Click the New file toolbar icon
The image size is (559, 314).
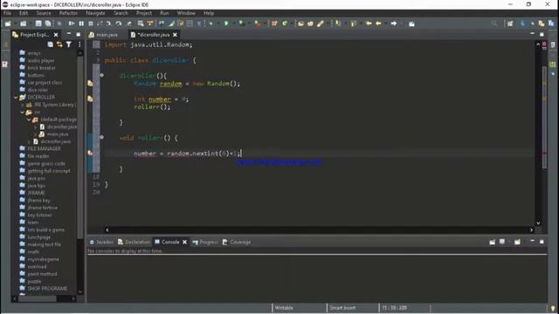pyautogui.click(x=8, y=24)
